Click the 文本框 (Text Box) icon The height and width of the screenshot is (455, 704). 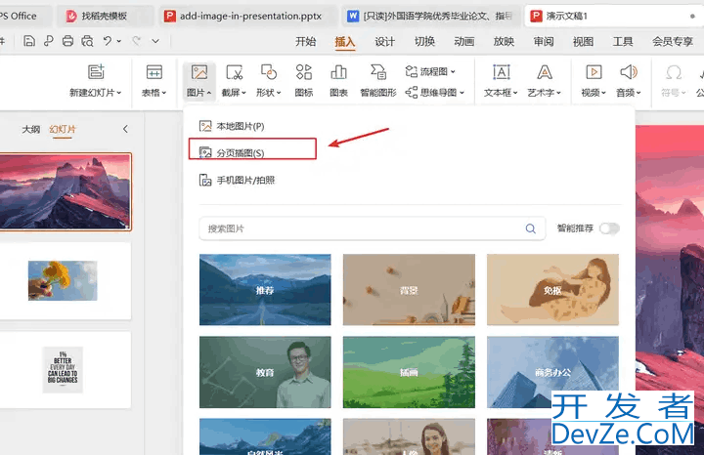[x=502, y=73]
